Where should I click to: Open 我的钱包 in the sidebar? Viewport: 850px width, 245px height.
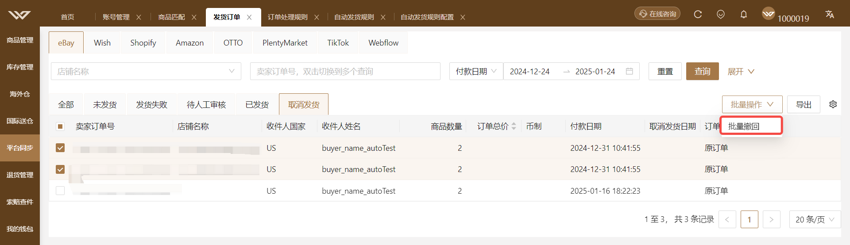[20, 229]
